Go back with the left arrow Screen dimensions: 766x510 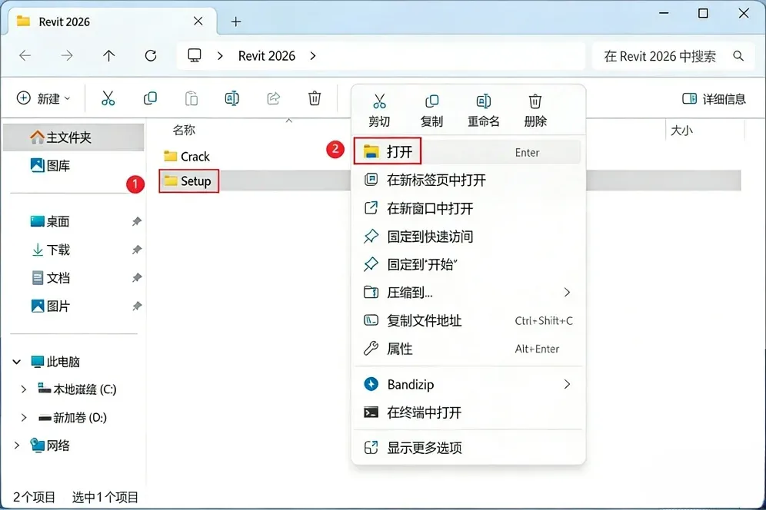pyautogui.click(x=25, y=55)
